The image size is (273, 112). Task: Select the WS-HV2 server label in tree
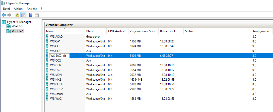coord(17,31)
